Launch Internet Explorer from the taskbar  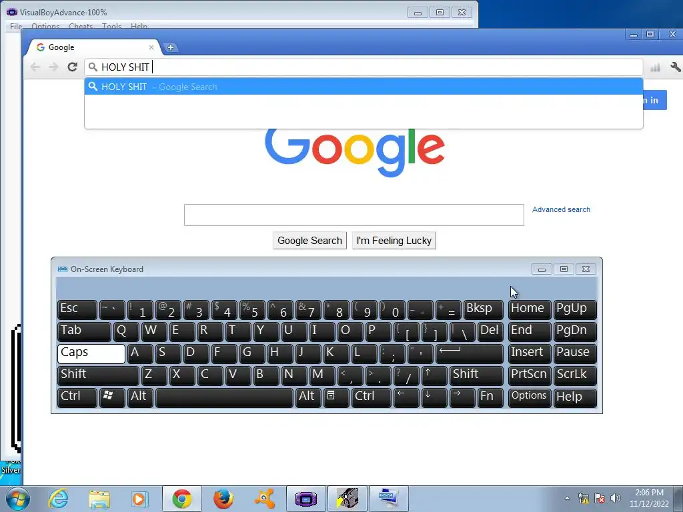point(59,499)
